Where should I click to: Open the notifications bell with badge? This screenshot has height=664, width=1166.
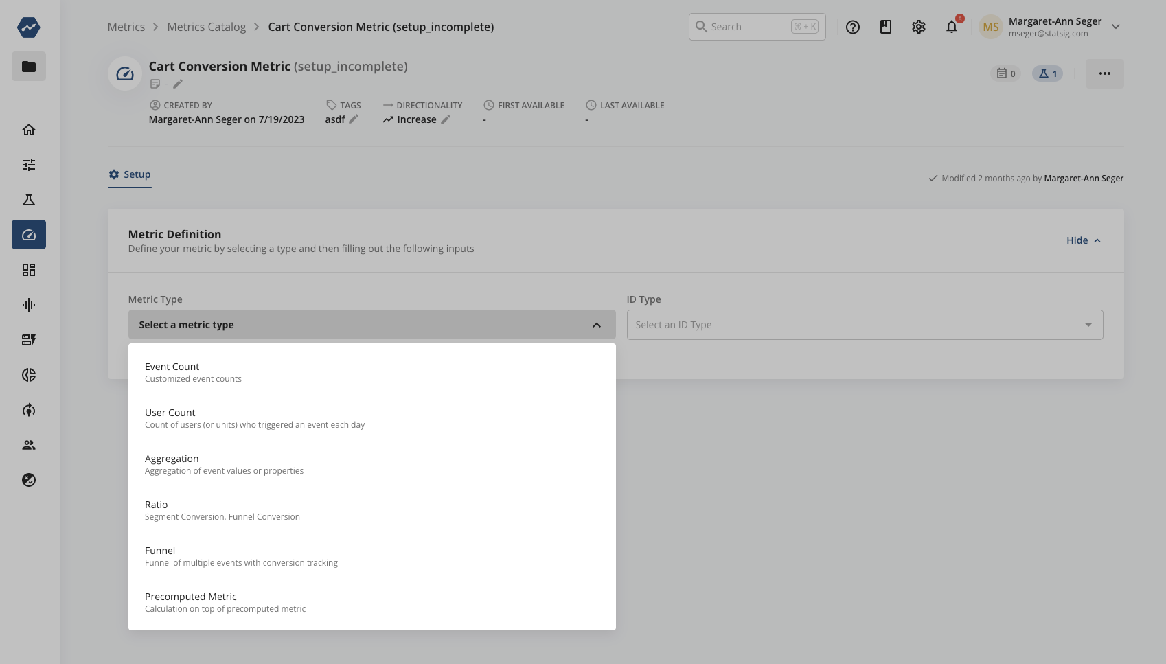pos(951,27)
